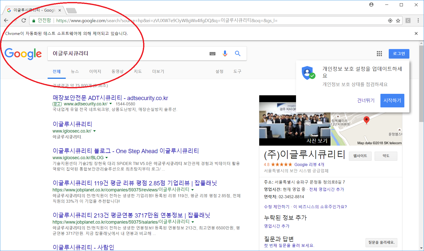Expand dropdown next to jobplanet salaries URL
The image size is (424, 251).
(193, 222)
